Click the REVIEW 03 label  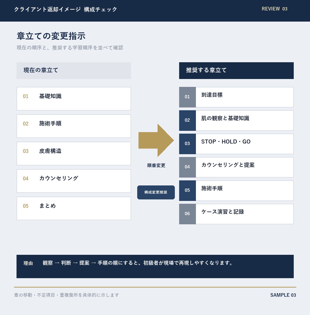pos(274,9)
